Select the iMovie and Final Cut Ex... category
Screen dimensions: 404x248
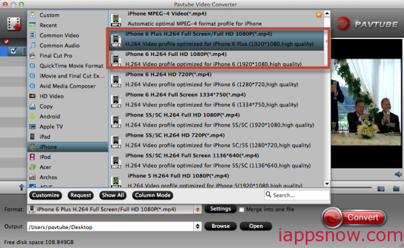[x=68, y=75]
